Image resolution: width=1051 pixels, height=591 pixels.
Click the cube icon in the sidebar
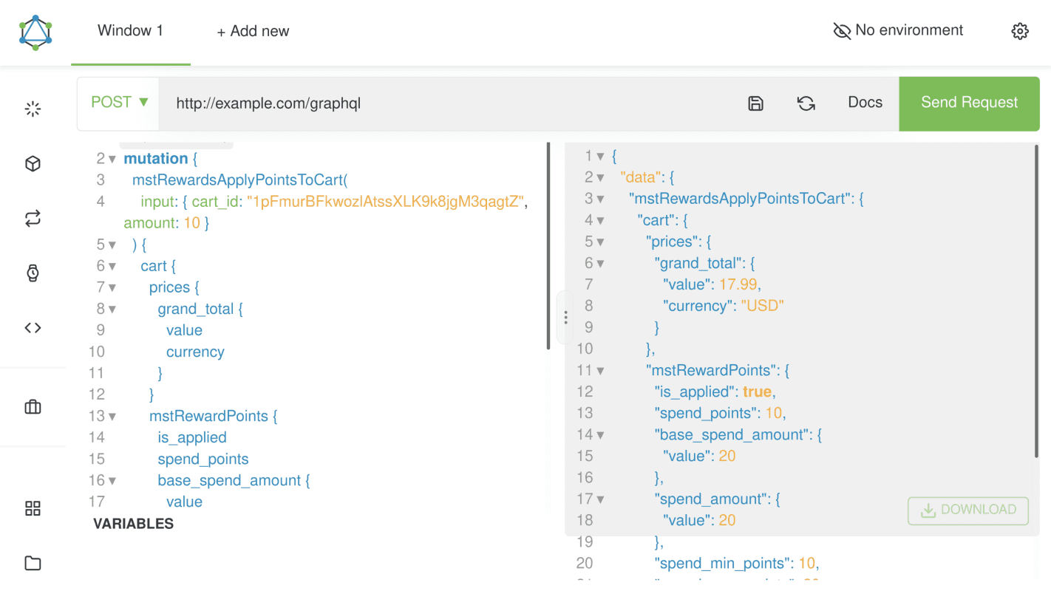click(33, 164)
